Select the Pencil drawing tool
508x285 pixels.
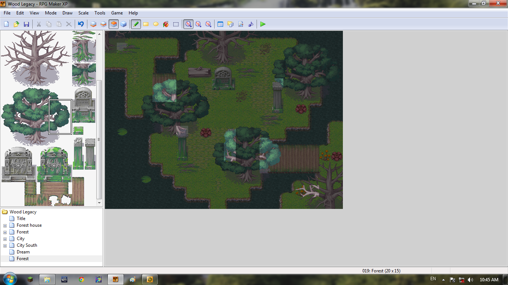[x=136, y=24]
